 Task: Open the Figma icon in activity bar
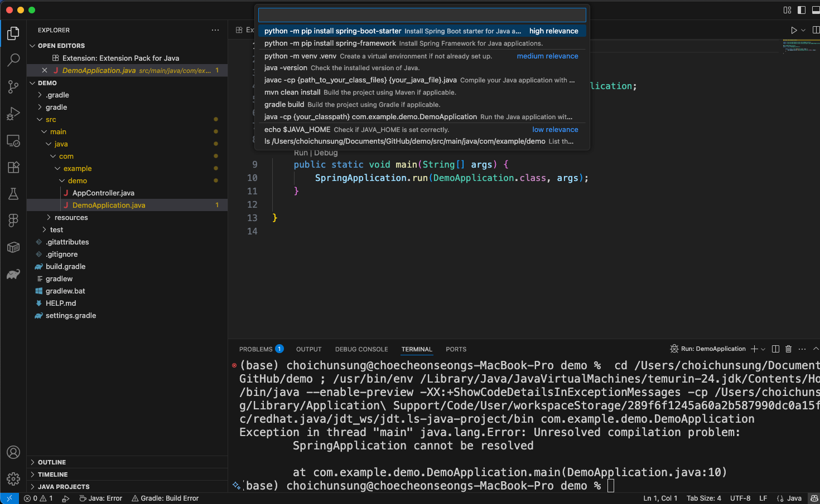pos(13,221)
